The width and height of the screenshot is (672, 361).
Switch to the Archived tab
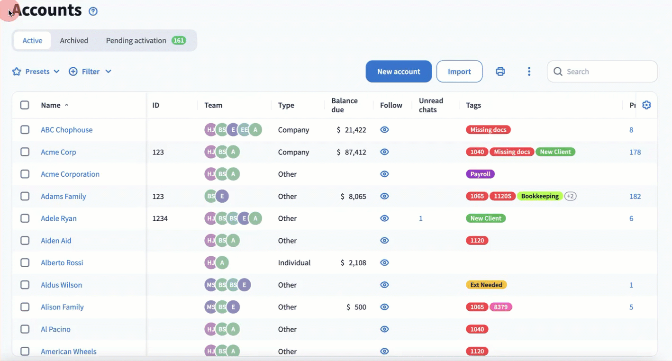(74, 41)
